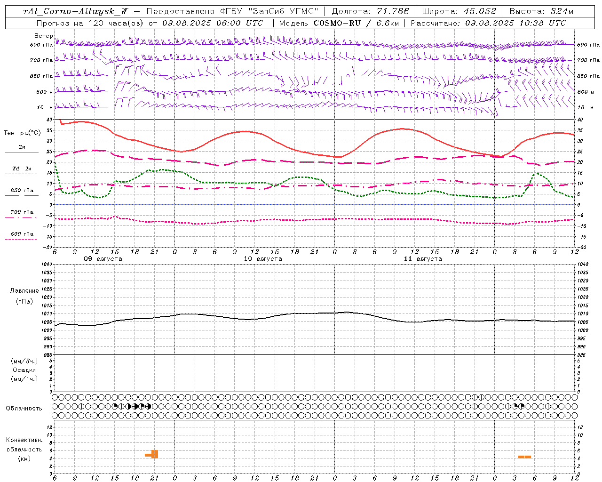The width and height of the screenshot is (602, 482).
Task: Click the solid line sample under 2м legend
Action: coord(21,152)
